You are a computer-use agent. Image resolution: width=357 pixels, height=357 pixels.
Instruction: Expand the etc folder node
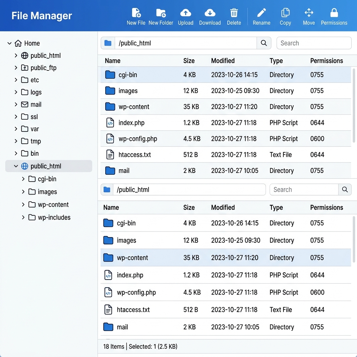click(16, 80)
